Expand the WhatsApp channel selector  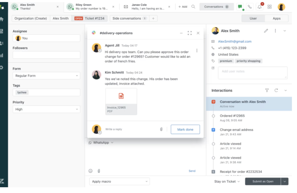click(x=101, y=142)
